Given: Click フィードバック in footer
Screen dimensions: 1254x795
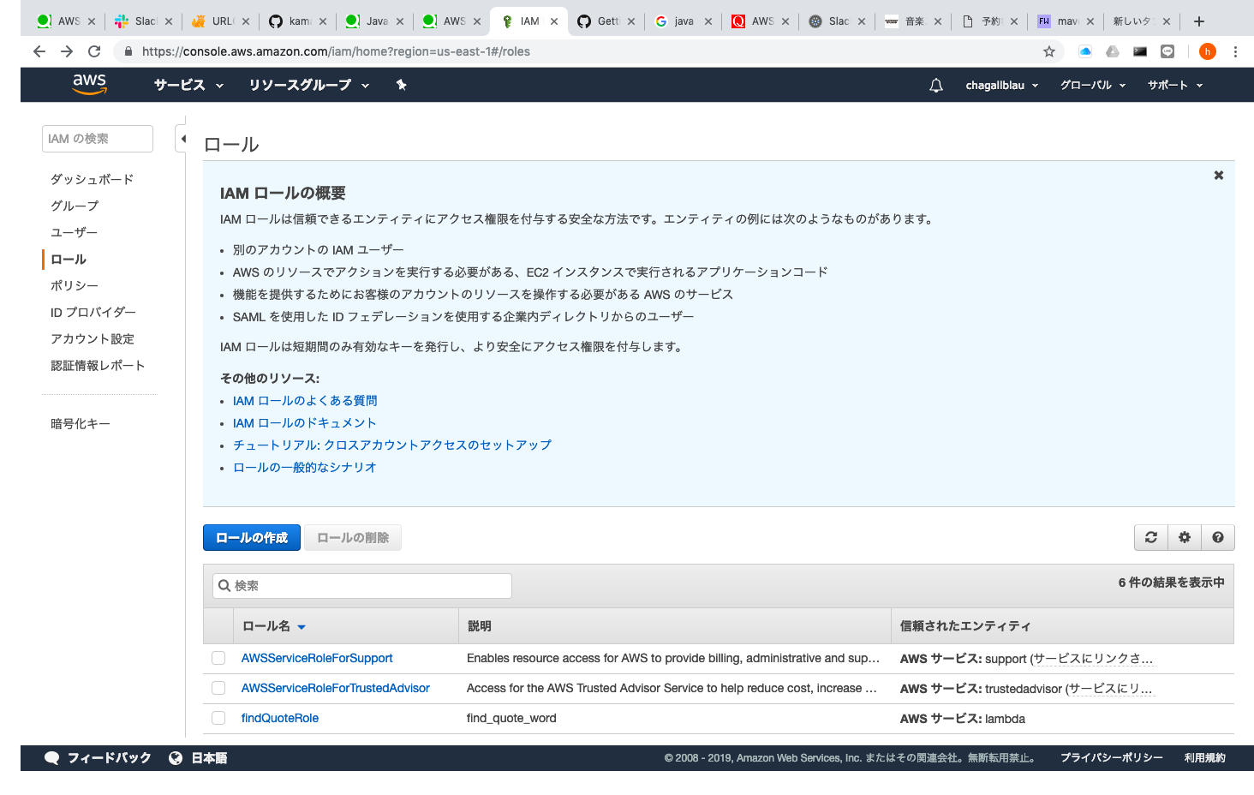Looking at the screenshot, I should (109, 757).
